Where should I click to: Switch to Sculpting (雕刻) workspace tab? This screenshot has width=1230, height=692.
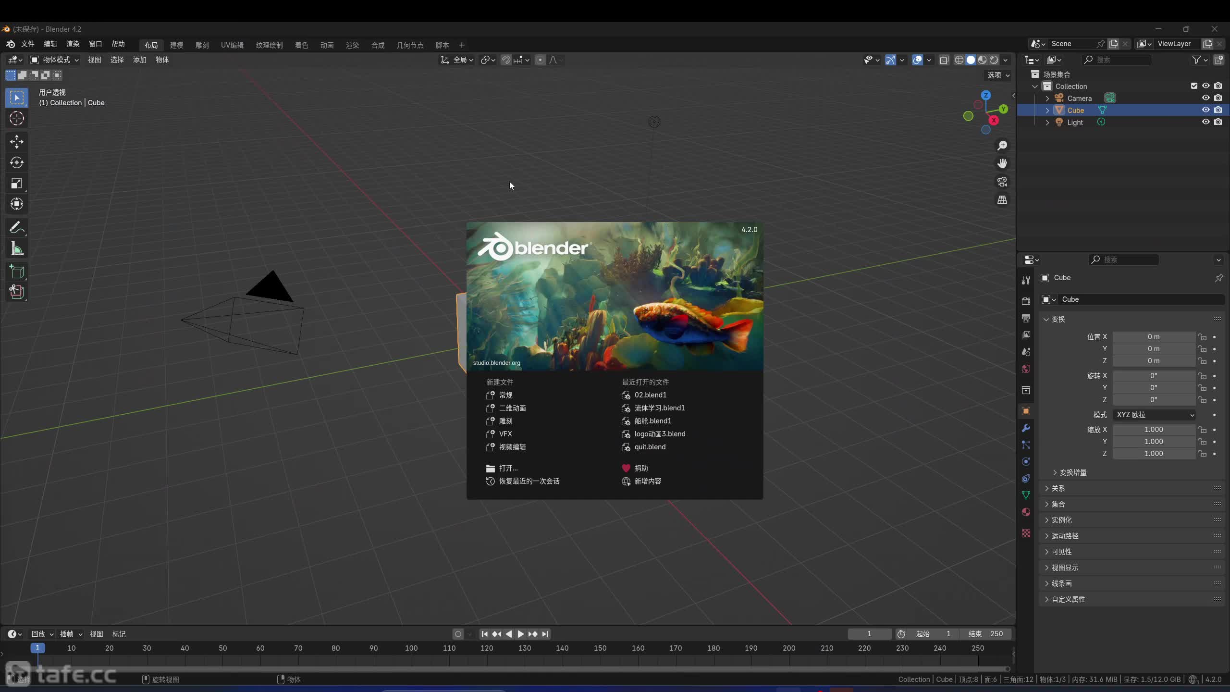coord(202,45)
